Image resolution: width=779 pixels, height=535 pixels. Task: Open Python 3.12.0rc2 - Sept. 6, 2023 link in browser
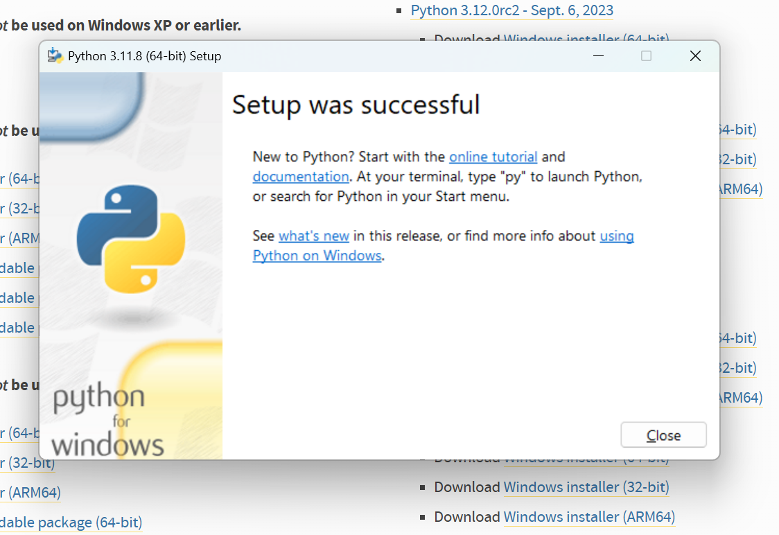coord(511,10)
